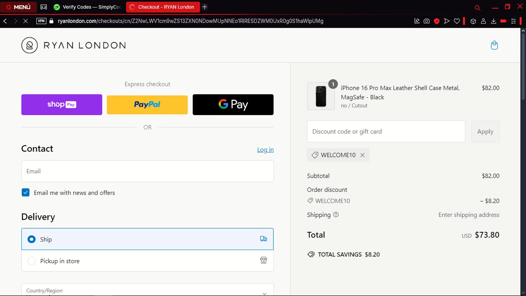Open the ad blocker shield icon
Screen dimensions: 526x296
437,21
